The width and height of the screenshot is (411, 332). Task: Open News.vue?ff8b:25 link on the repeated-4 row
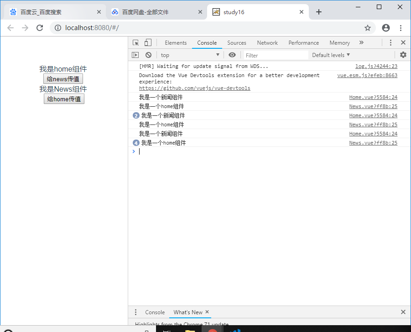click(373, 143)
